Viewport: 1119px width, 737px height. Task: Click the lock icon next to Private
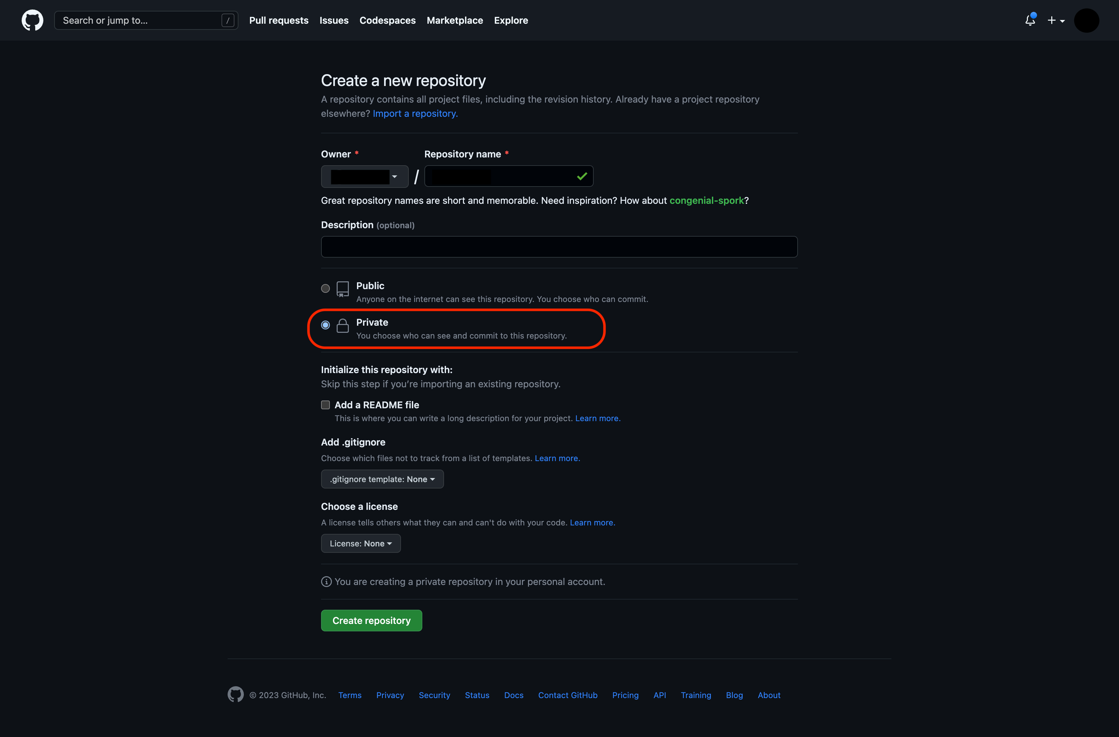[343, 325]
